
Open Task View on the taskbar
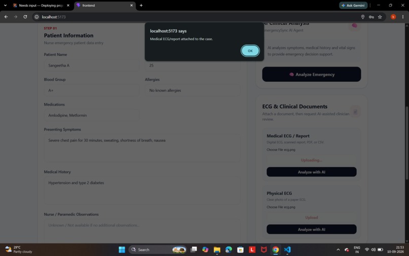click(193, 249)
